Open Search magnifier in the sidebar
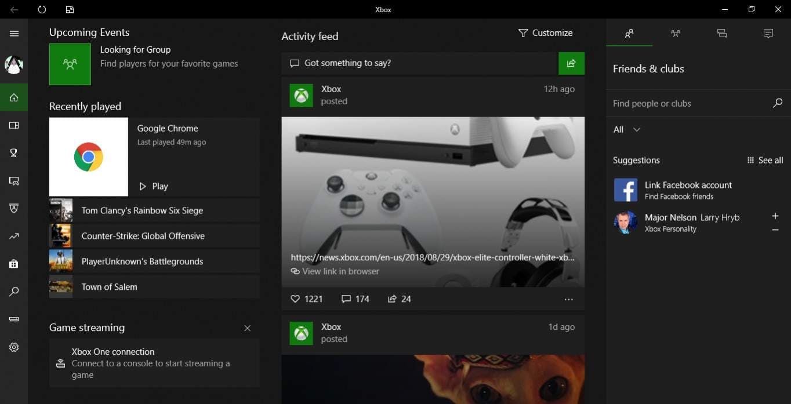 [x=14, y=292]
